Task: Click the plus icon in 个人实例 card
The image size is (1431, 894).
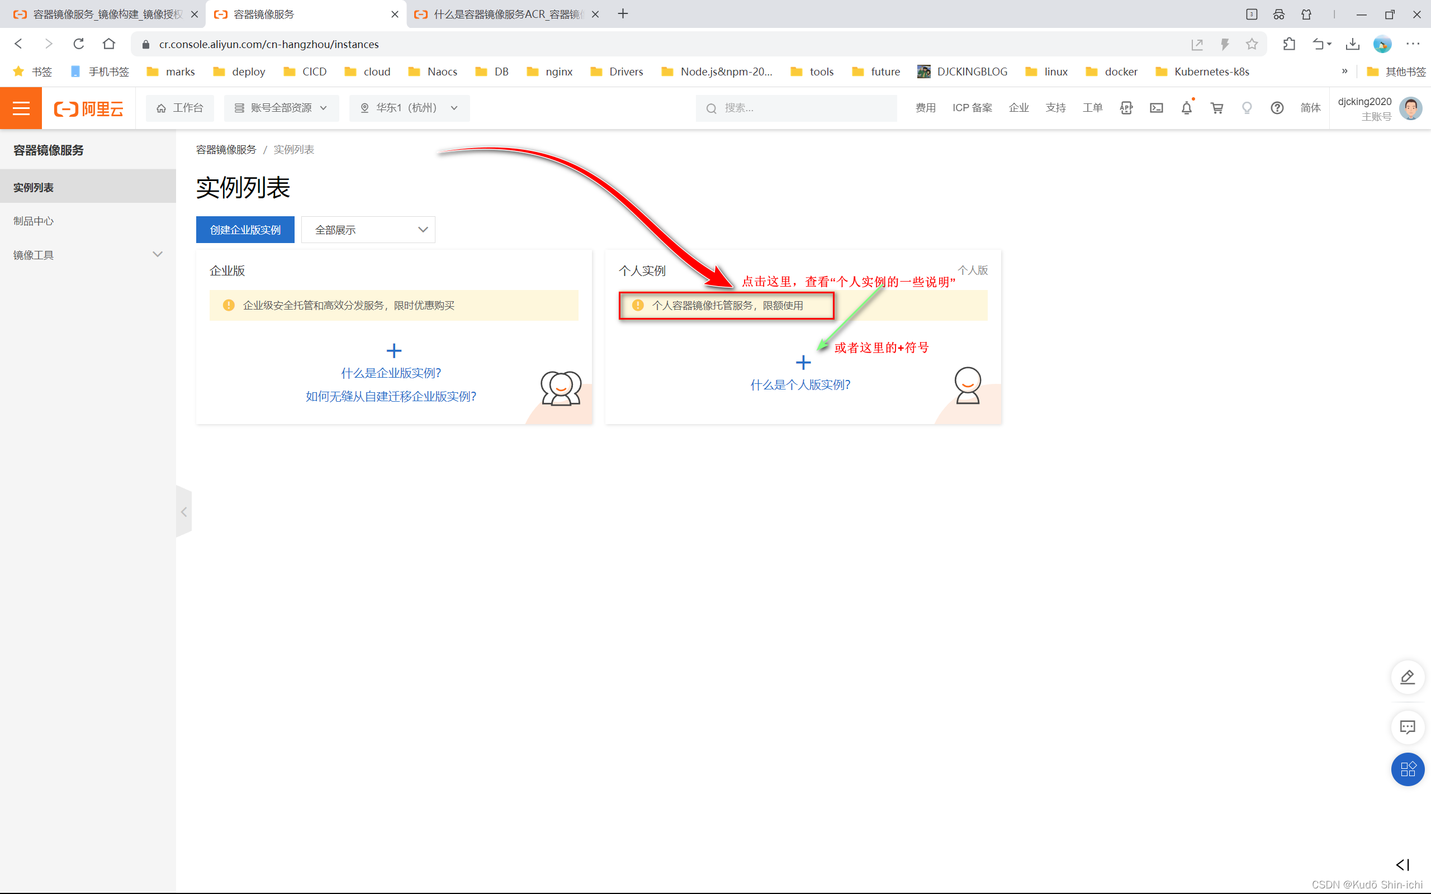Action: coord(803,362)
